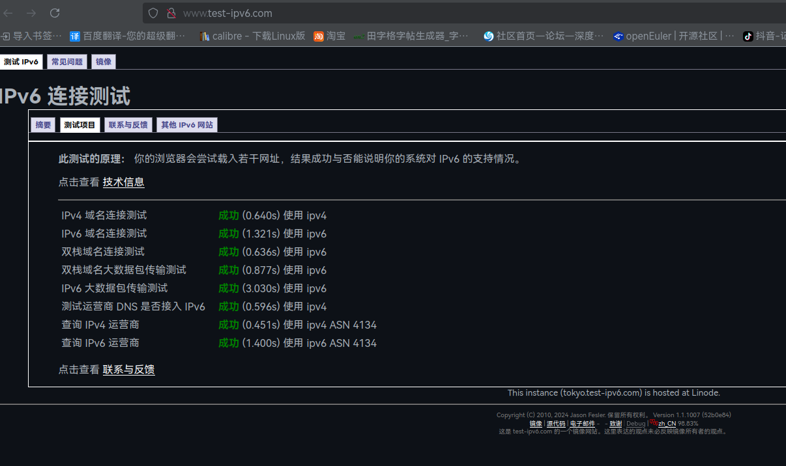Click the insecure connection lock icon

171,13
